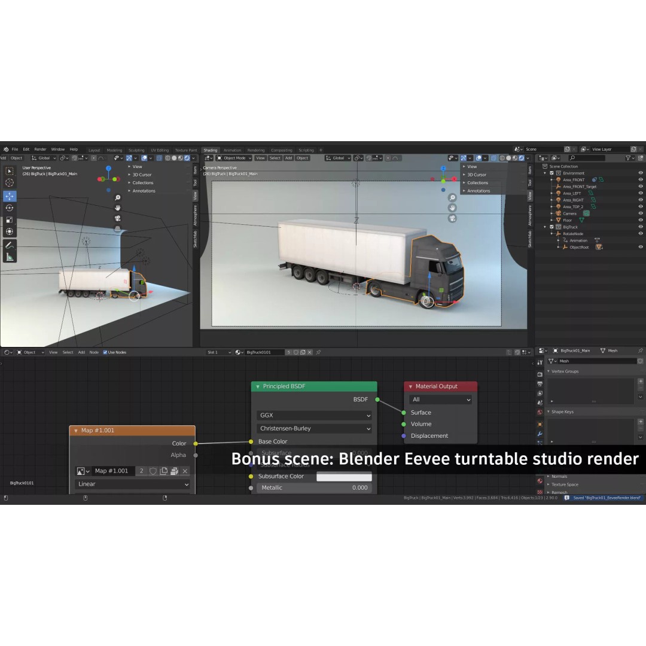This screenshot has width=646, height=646.
Task: Add a vertex group with plus button
Action: tap(641, 381)
